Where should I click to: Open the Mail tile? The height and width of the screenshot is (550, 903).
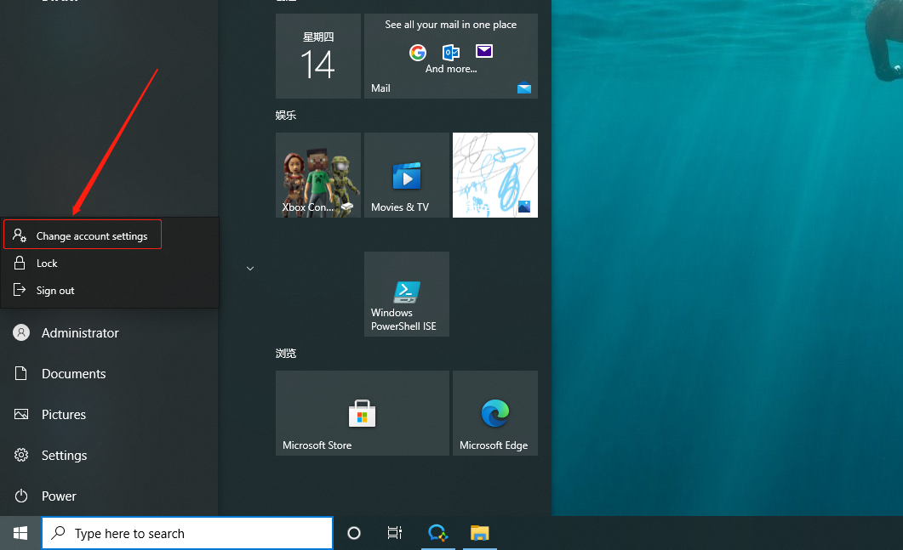451,56
